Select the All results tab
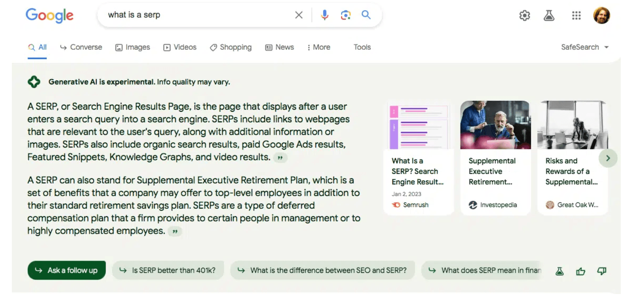 point(37,47)
